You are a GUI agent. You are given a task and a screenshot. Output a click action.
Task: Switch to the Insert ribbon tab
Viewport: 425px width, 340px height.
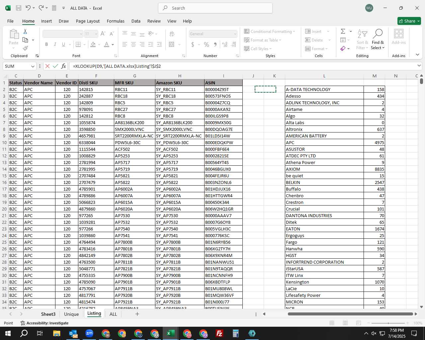point(46,21)
